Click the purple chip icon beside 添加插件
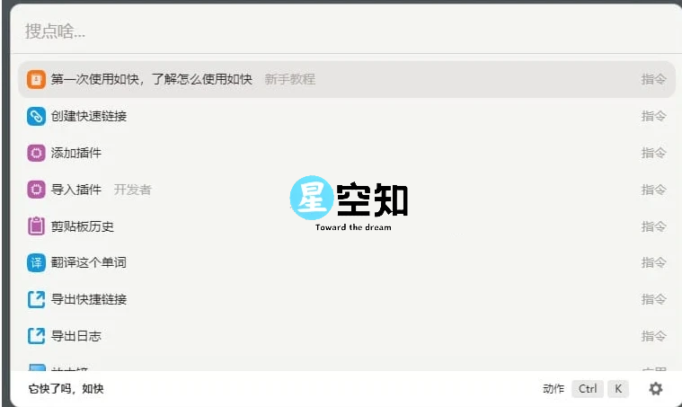This screenshot has width=682, height=407. tap(36, 153)
